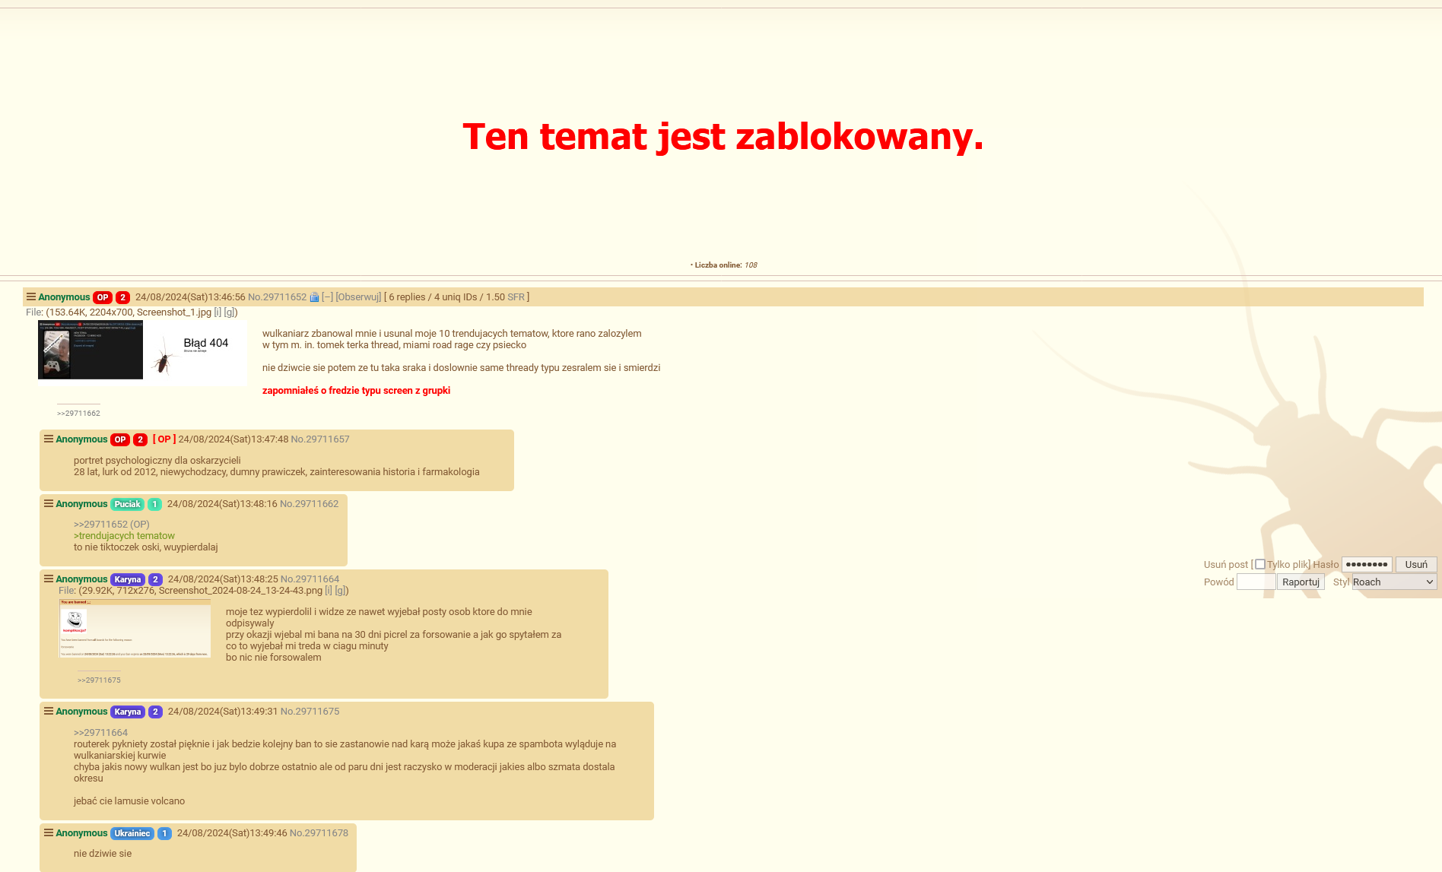Click Karyna ID badge on post 29711664

click(128, 579)
